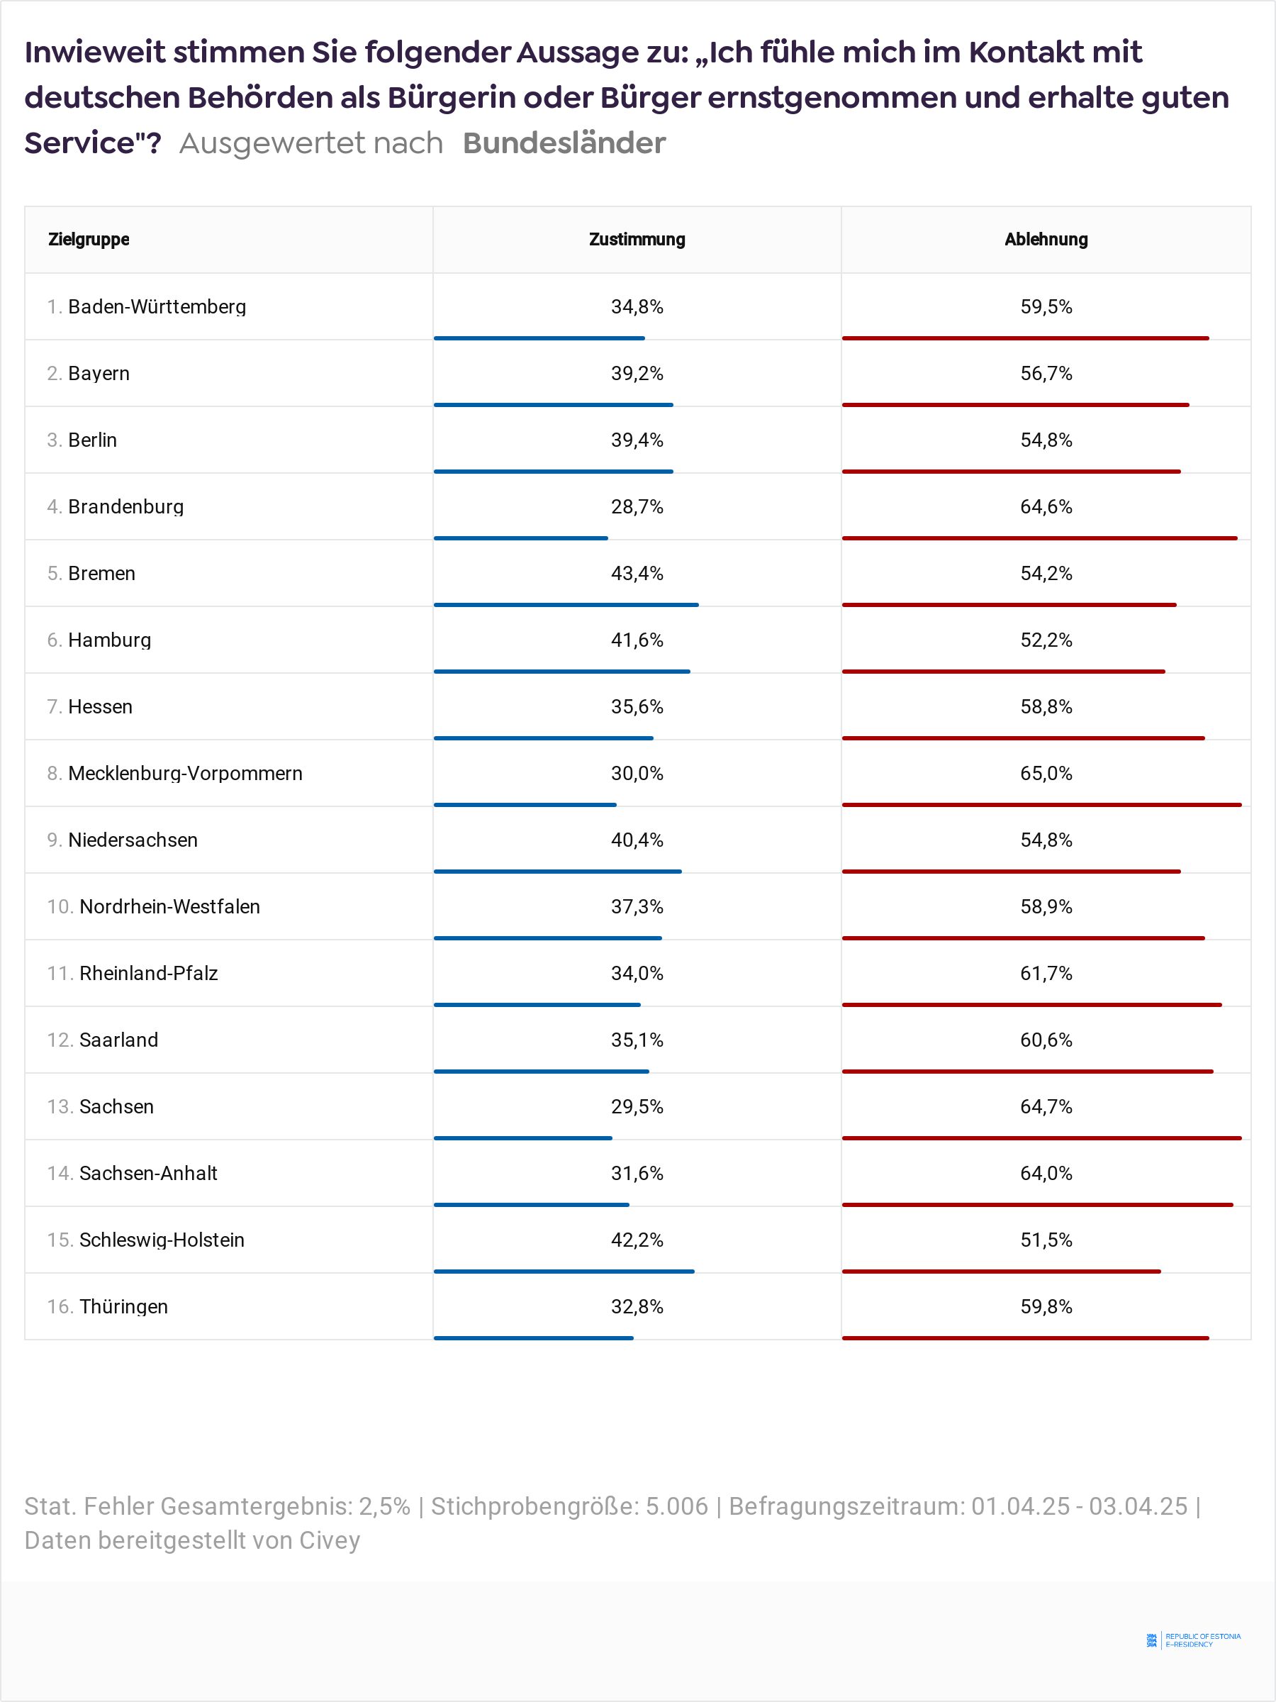Select the Baden-Württemberg row label
Screen dimensions: 1276x1702
tap(157, 306)
